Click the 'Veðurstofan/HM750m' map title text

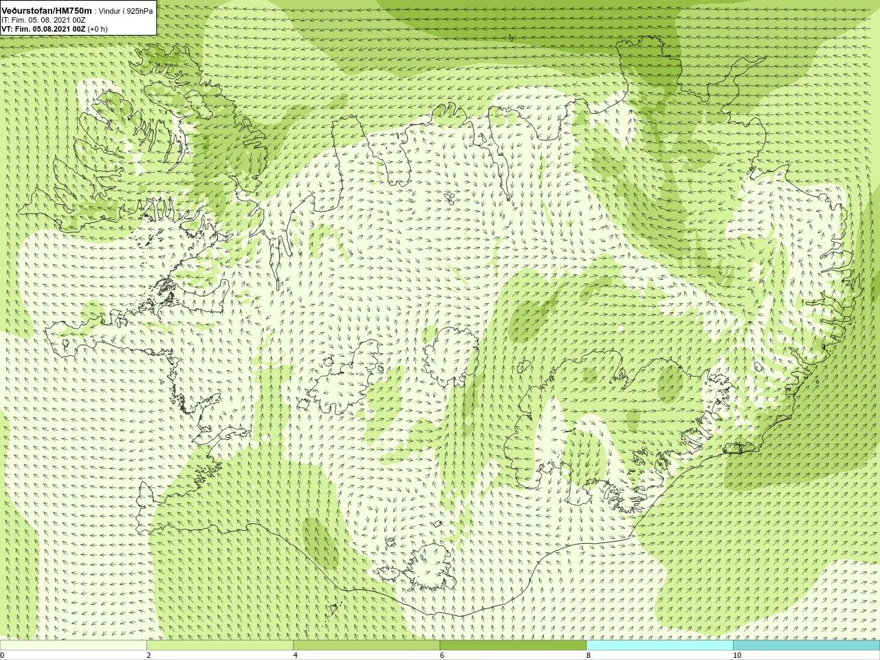pyautogui.click(x=47, y=10)
